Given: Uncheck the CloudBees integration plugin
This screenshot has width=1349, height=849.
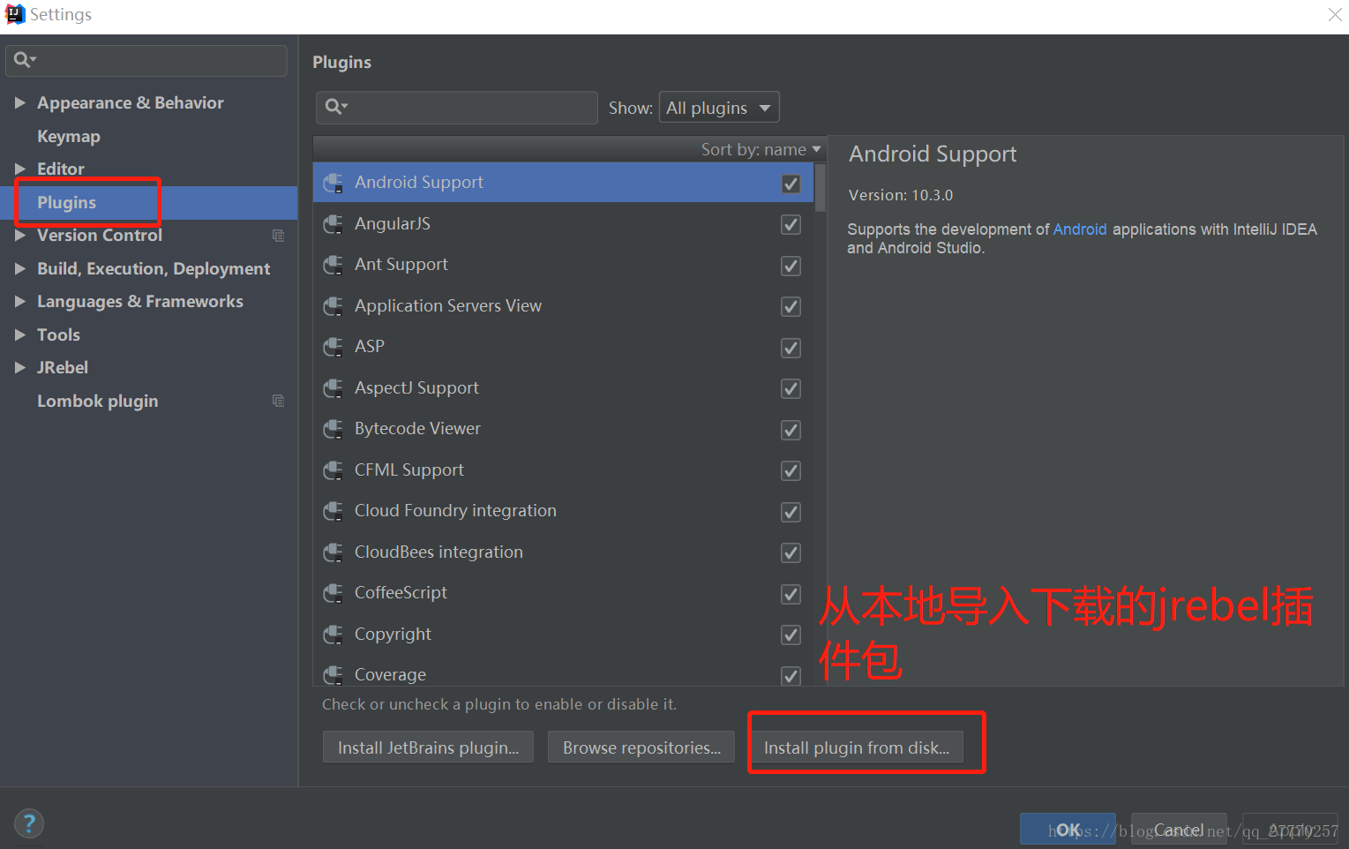Looking at the screenshot, I should click(x=791, y=553).
